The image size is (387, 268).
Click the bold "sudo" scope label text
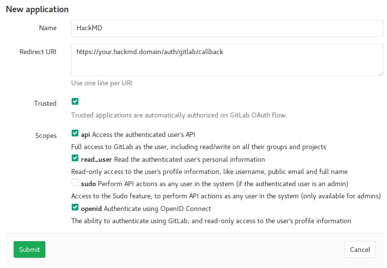coord(88,184)
